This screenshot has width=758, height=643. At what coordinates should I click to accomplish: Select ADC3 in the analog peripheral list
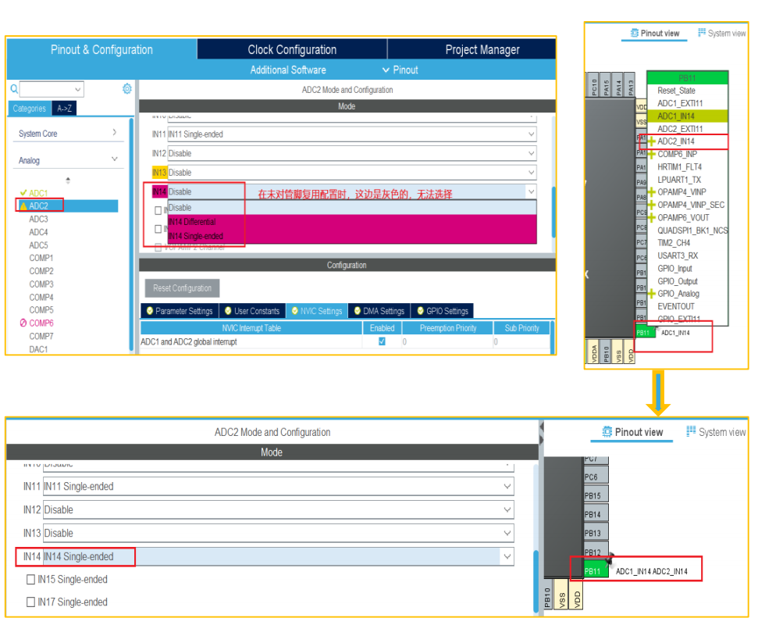38,220
